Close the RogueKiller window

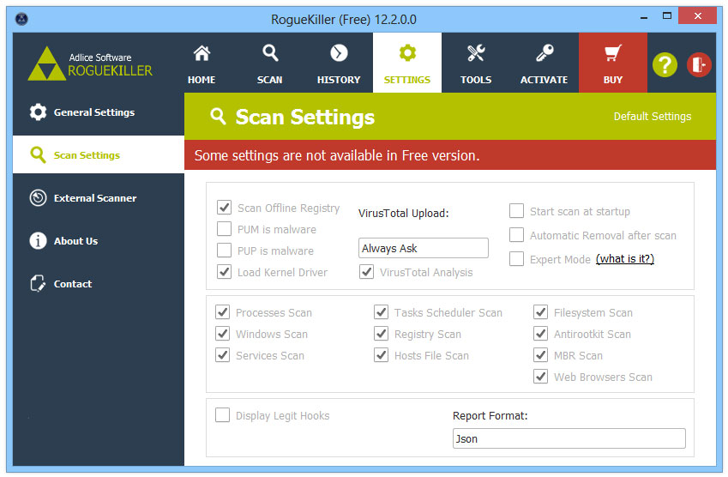tap(697, 15)
